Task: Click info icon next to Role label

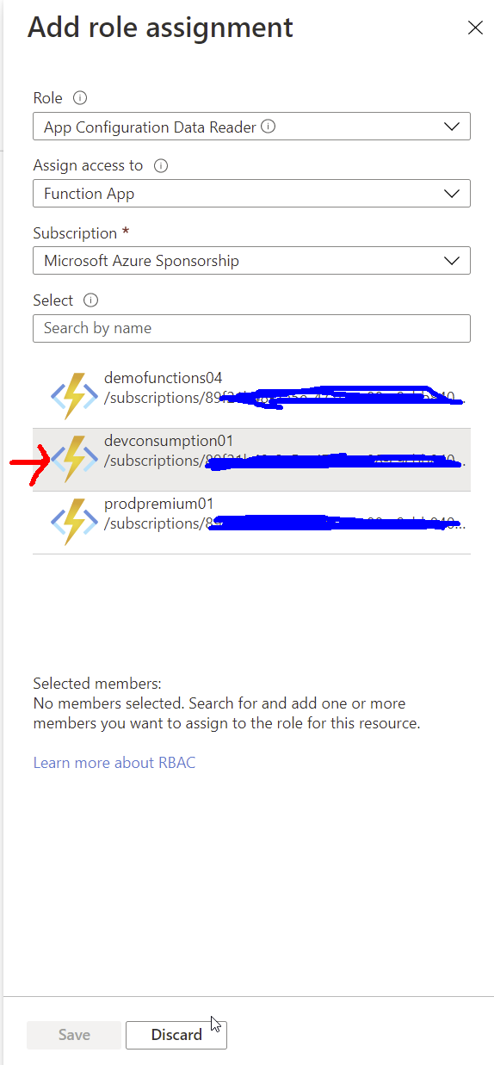Action: [80, 98]
